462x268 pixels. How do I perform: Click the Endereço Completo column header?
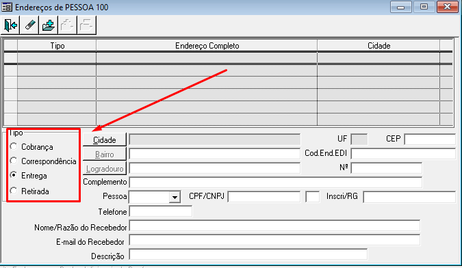[x=207, y=46]
